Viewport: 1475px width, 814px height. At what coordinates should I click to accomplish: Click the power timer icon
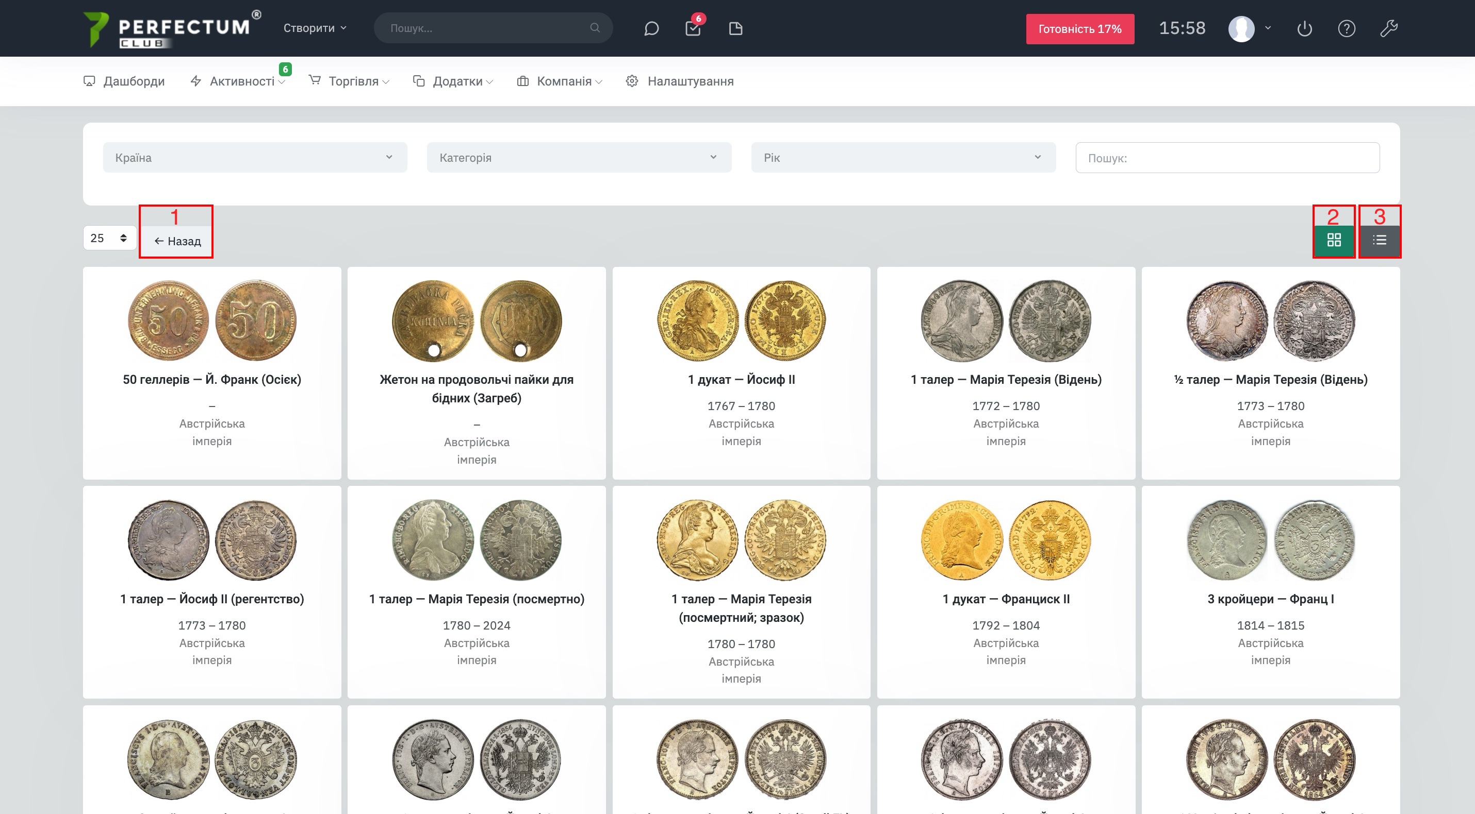1304,29
